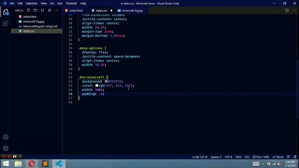299x168 pixels.
Task: Open File Explorer from the taskbar
Action: 18,164
